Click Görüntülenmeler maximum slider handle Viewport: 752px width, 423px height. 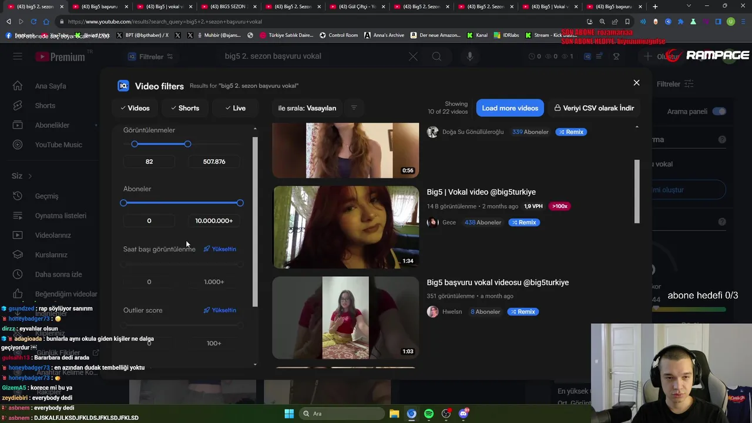(187, 144)
